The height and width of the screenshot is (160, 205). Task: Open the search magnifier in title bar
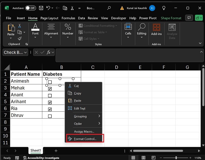click(109, 8)
